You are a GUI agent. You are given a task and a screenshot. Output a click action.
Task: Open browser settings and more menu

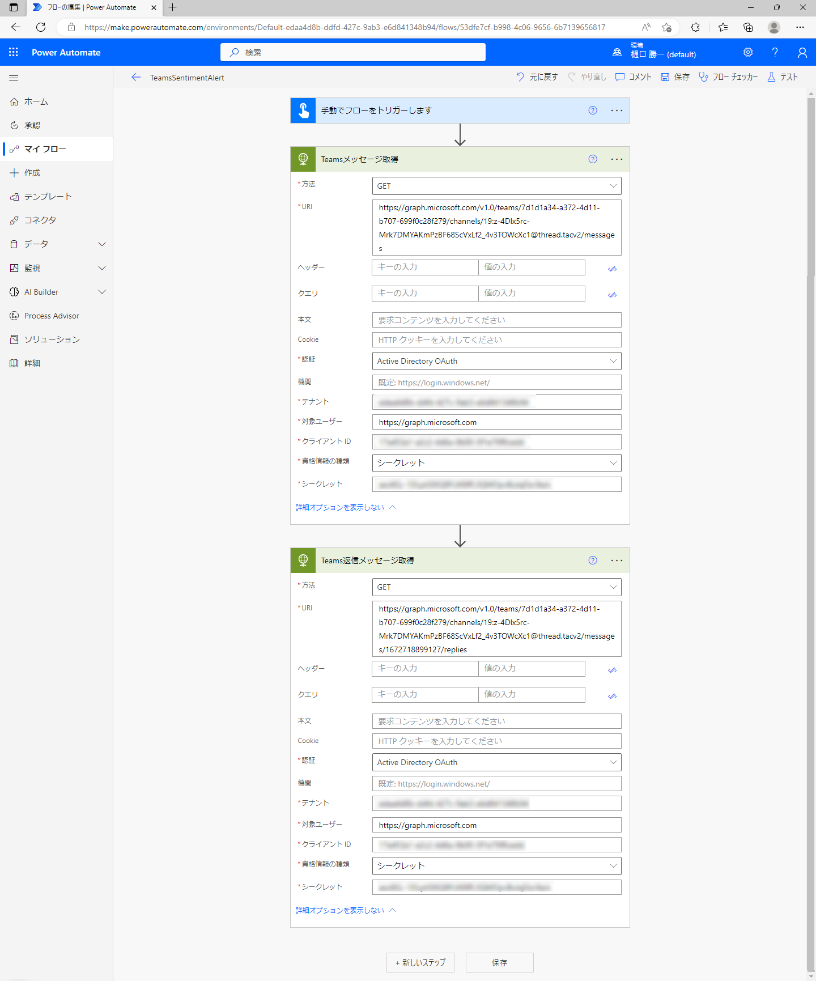(800, 27)
